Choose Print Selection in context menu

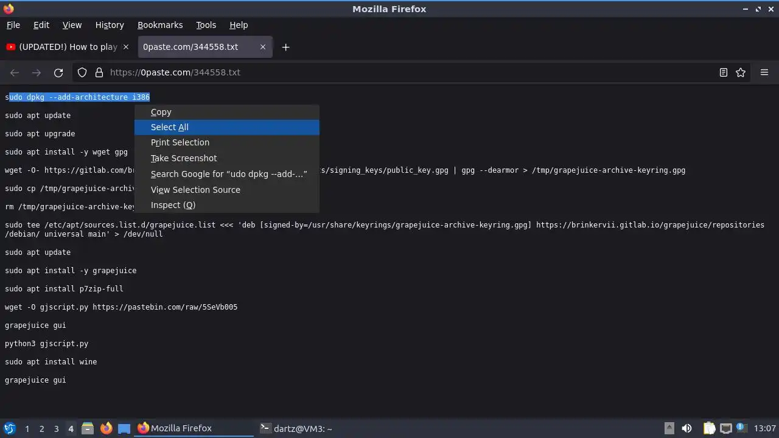tap(226, 142)
